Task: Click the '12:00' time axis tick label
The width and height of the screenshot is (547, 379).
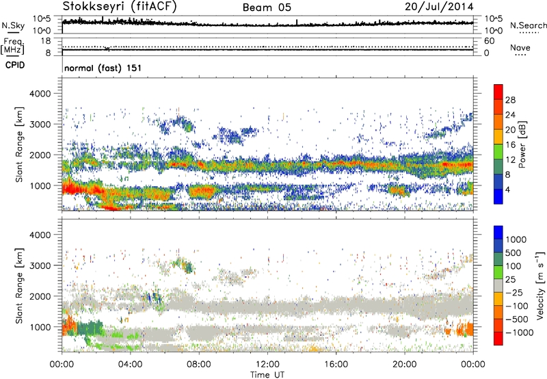Action: coord(267,365)
